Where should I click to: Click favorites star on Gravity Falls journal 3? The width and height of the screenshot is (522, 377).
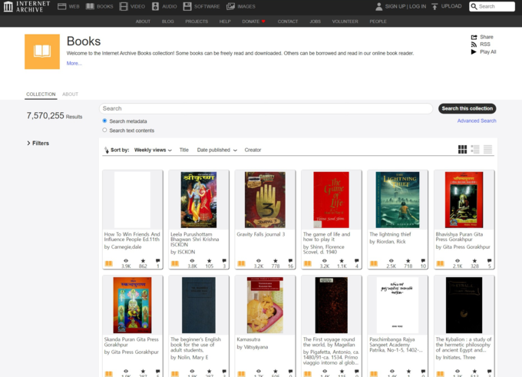pos(276,261)
